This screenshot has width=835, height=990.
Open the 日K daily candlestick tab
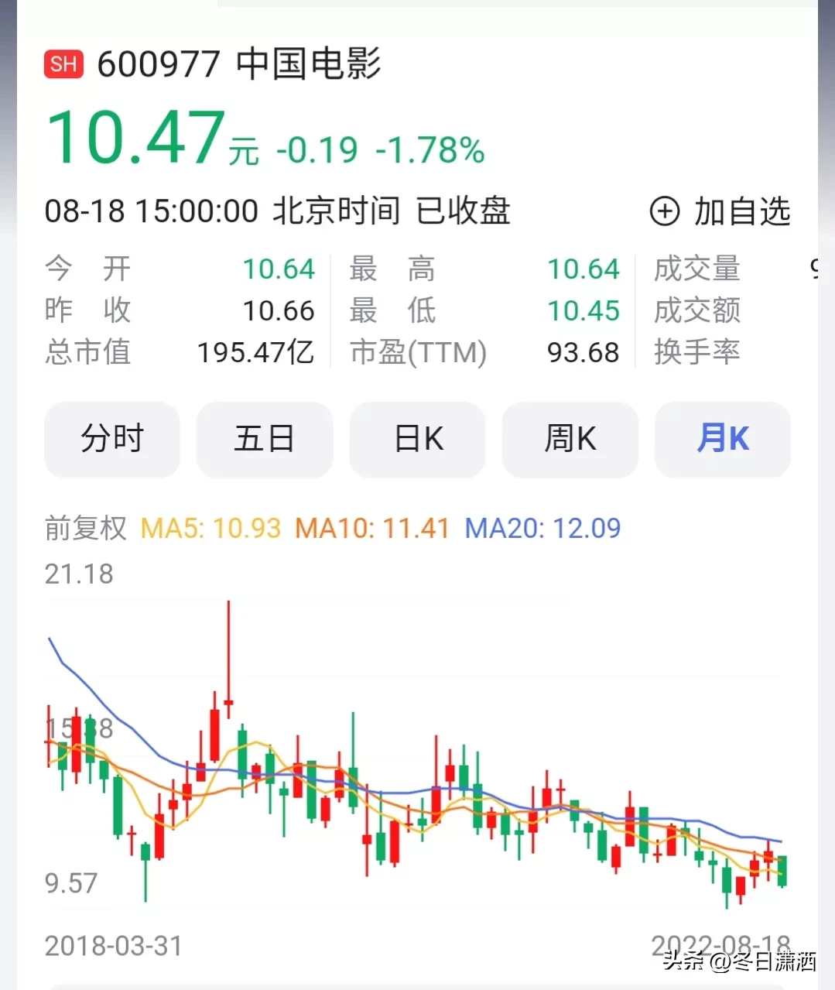[418, 439]
